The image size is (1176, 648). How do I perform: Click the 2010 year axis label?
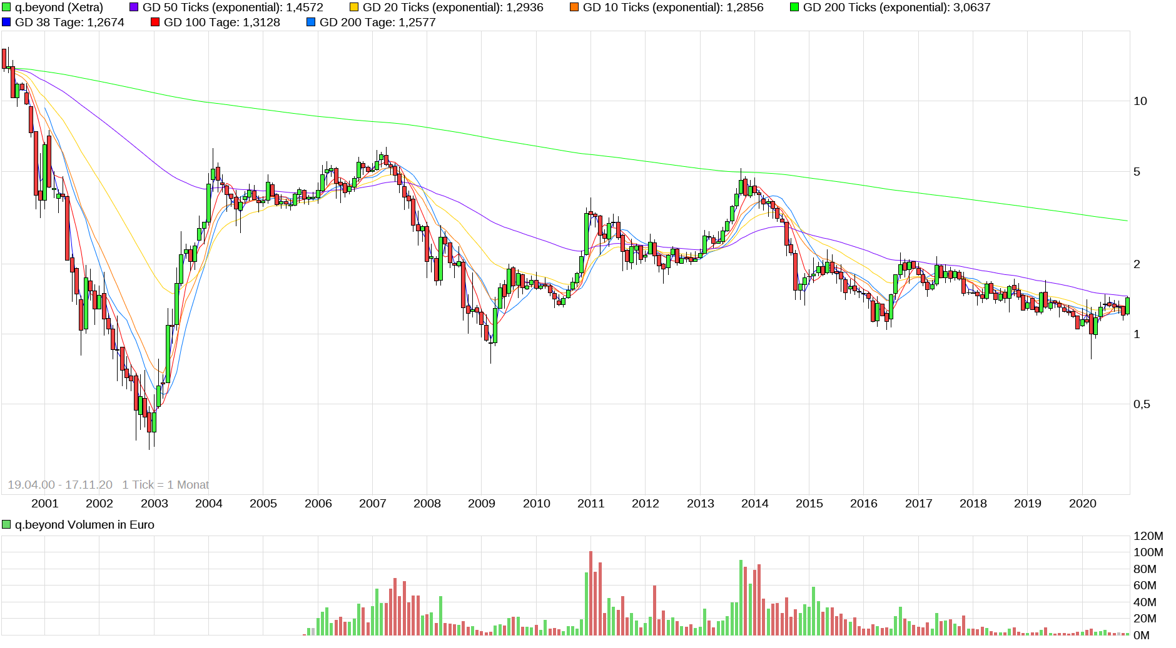537,504
